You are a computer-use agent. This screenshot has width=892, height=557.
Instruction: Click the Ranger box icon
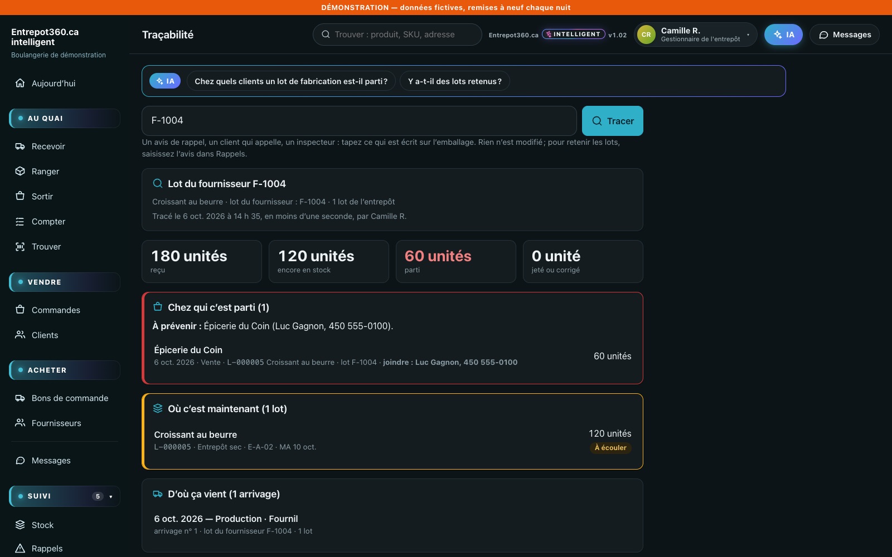pyautogui.click(x=20, y=172)
